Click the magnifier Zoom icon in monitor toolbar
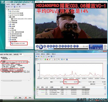The image size is (108, 102). point(59,59)
